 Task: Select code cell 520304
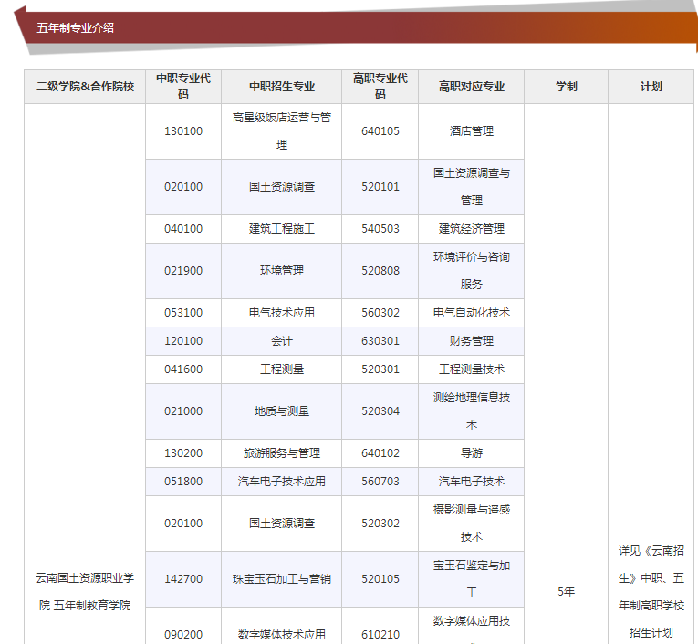(x=380, y=411)
